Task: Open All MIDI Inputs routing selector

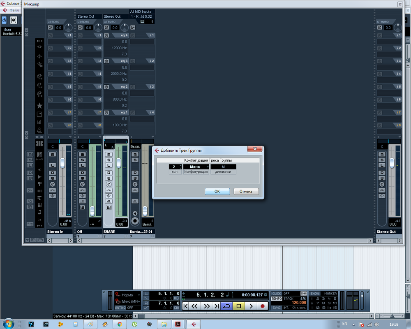Action: click(142, 12)
